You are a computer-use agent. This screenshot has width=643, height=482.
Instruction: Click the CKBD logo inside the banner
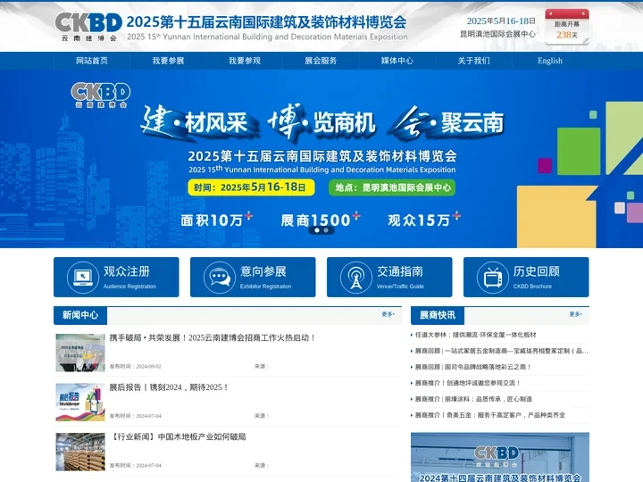pos(100,96)
